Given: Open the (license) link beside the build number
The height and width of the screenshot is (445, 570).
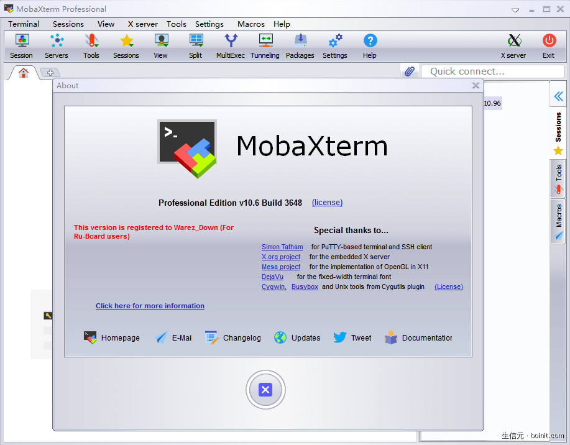Looking at the screenshot, I should pyautogui.click(x=327, y=203).
